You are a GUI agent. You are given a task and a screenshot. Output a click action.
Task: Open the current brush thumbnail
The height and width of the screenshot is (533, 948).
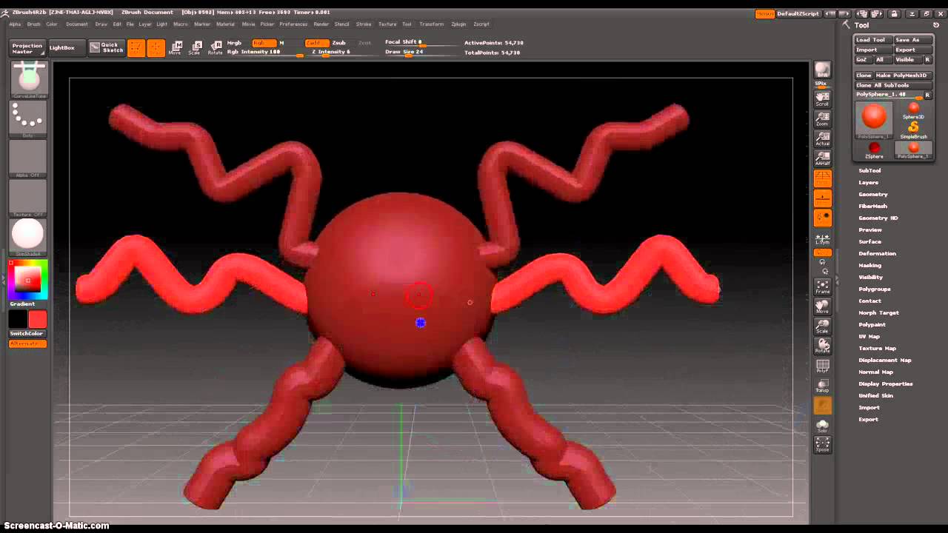(29, 79)
